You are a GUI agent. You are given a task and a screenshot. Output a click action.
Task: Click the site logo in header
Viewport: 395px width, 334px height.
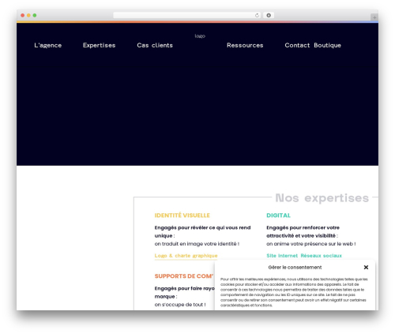(200, 36)
